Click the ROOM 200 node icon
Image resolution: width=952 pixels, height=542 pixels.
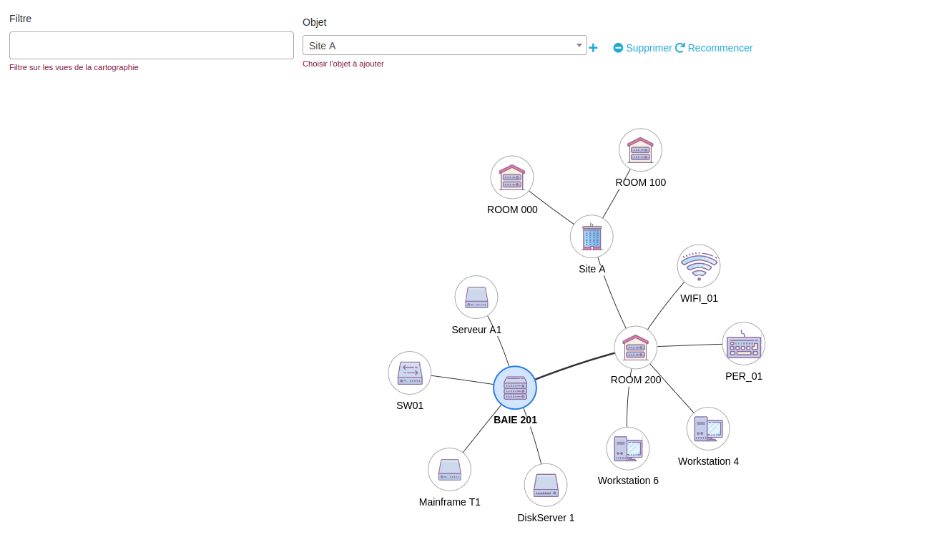(635, 348)
